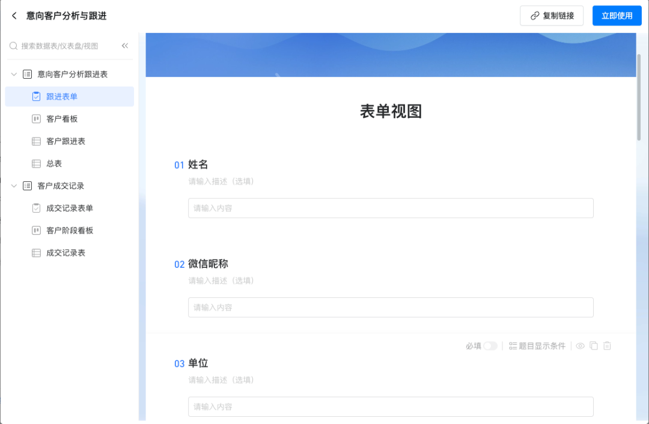649x424 pixels.
Task: Open 客户看板 kanban view
Action: pyautogui.click(x=62, y=119)
